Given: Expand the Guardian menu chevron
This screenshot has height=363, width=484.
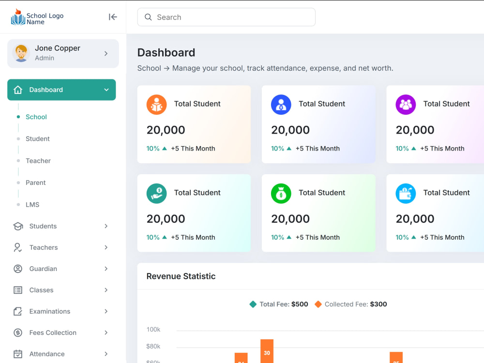Looking at the screenshot, I should 106,269.
